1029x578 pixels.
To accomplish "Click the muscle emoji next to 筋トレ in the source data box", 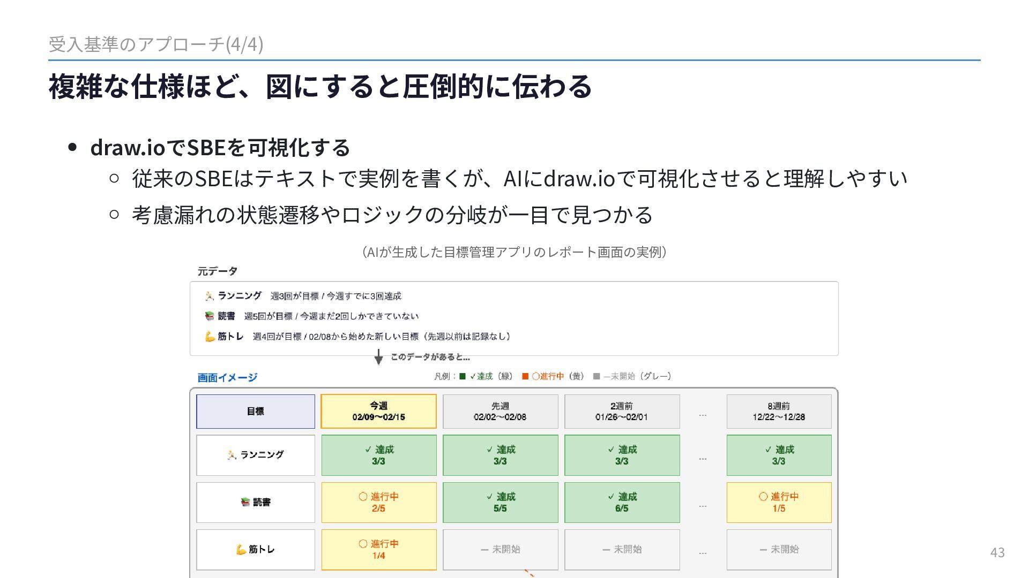I will coord(210,337).
